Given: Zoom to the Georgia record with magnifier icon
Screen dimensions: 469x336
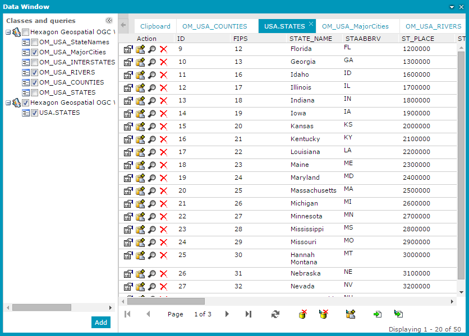Looking at the screenshot, I should [151, 62].
